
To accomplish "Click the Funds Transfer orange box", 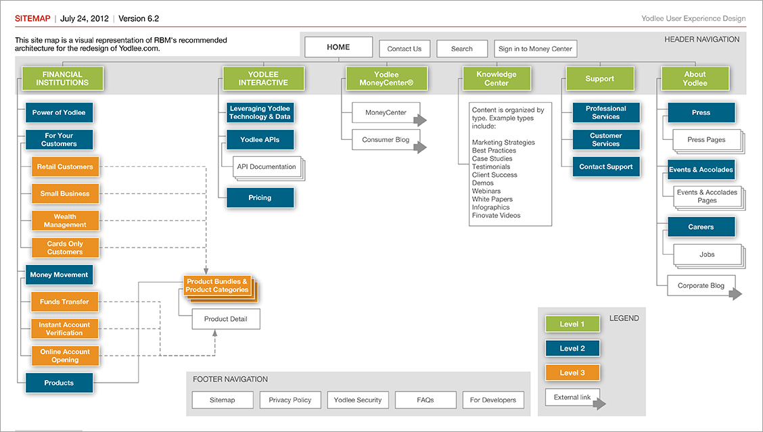I will pos(65,302).
